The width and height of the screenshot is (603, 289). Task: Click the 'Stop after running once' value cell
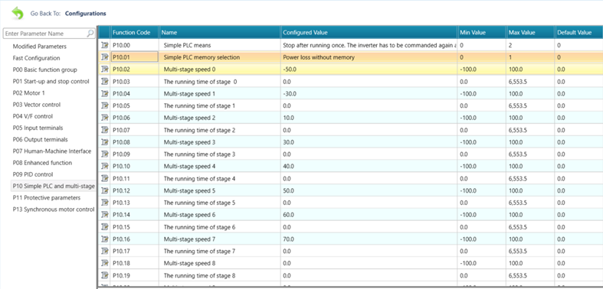[369, 45]
